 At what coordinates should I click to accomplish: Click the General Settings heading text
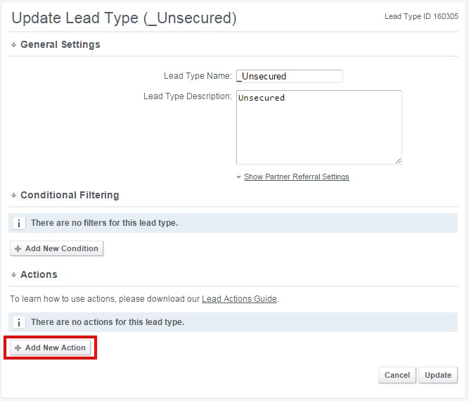click(x=60, y=45)
